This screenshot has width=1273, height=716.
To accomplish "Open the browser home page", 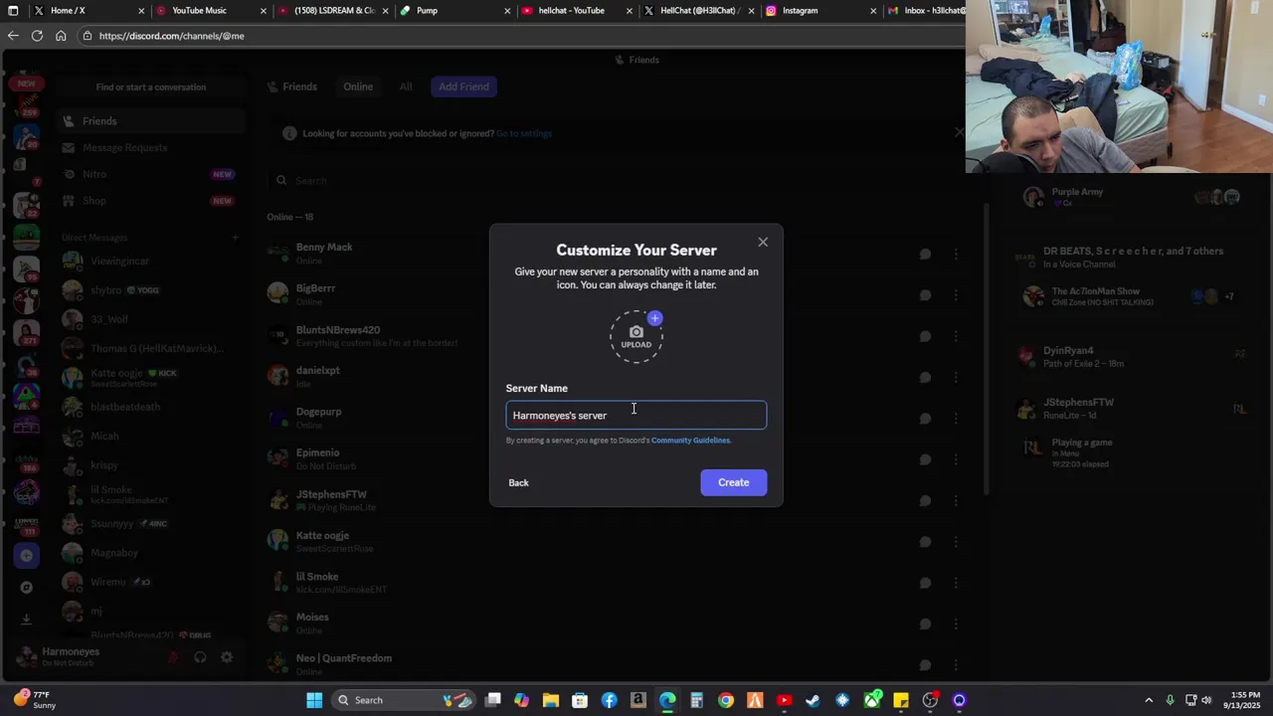I will click(61, 36).
